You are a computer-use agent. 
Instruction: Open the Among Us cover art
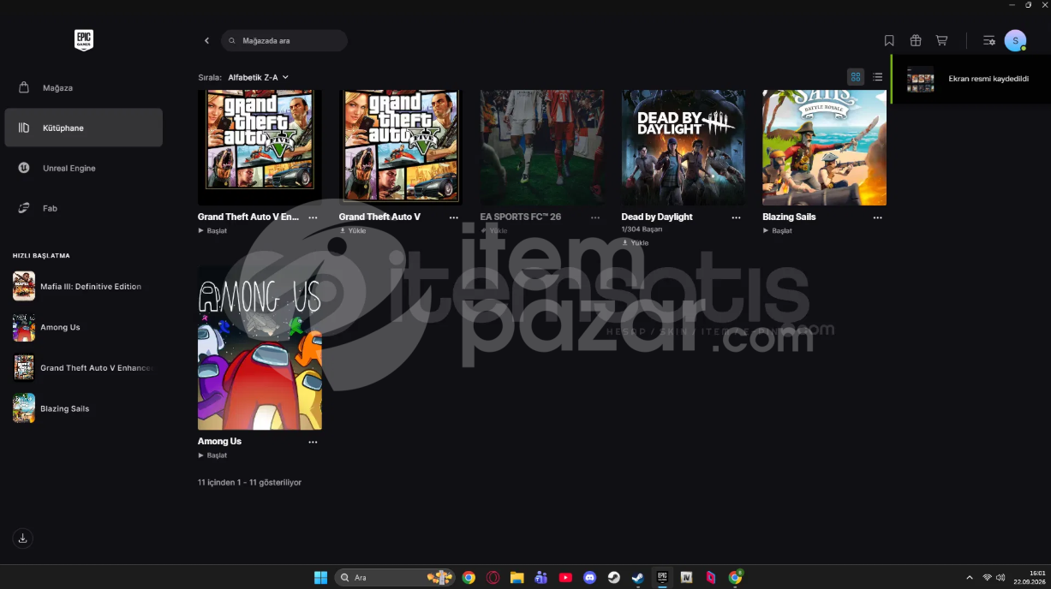[x=260, y=348]
